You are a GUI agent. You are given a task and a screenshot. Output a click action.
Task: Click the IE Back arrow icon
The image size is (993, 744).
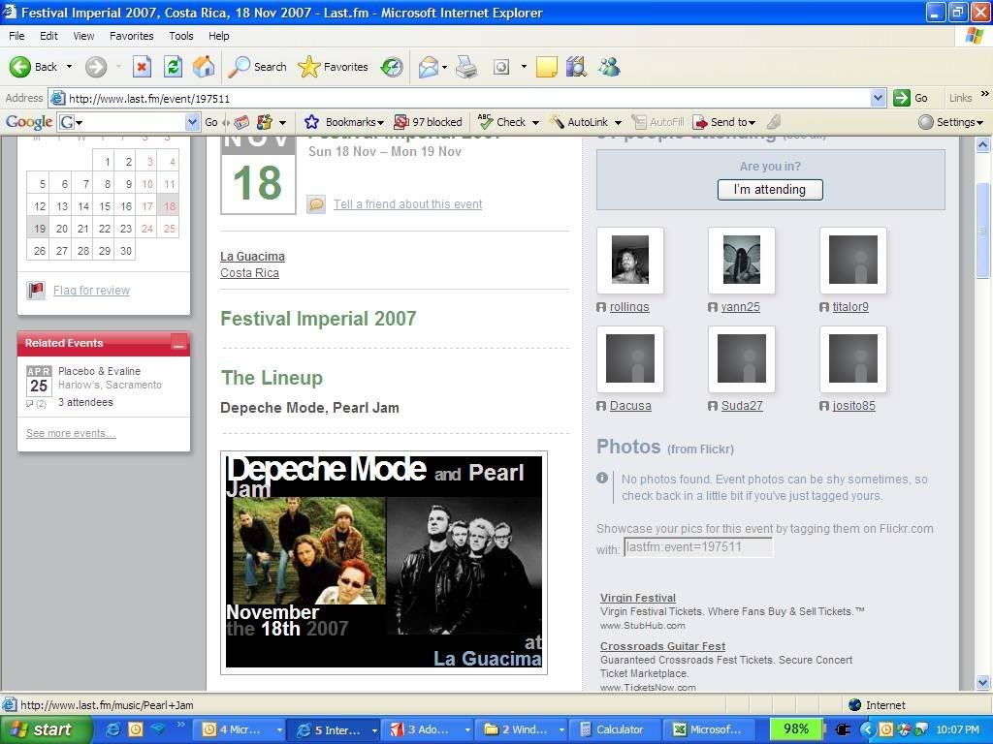[x=19, y=67]
